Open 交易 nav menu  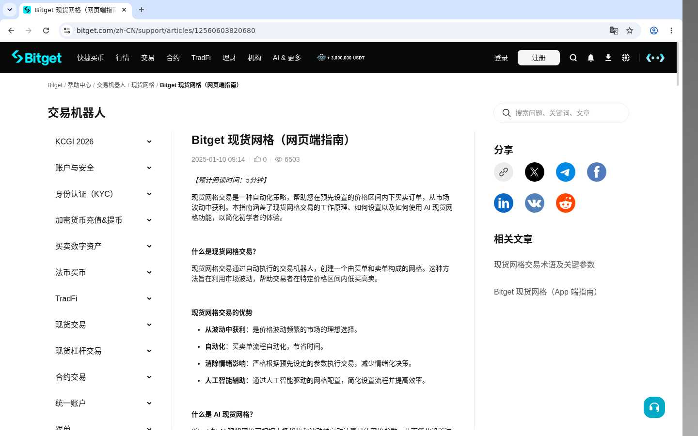pos(148,58)
